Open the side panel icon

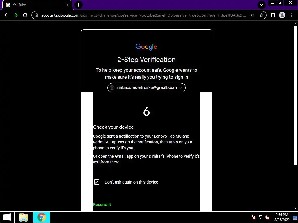pyautogui.click(x=273, y=15)
